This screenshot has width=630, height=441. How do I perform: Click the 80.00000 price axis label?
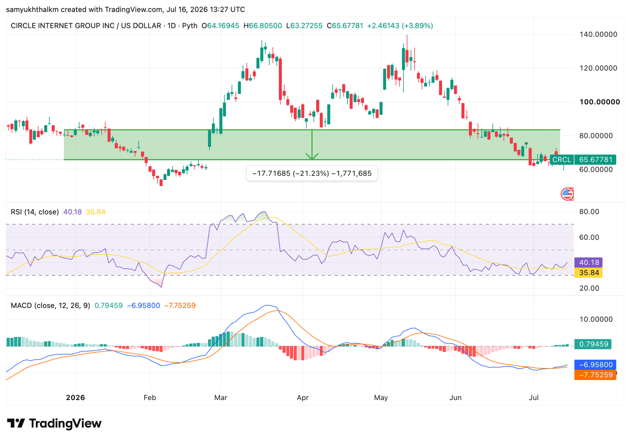[x=596, y=136]
